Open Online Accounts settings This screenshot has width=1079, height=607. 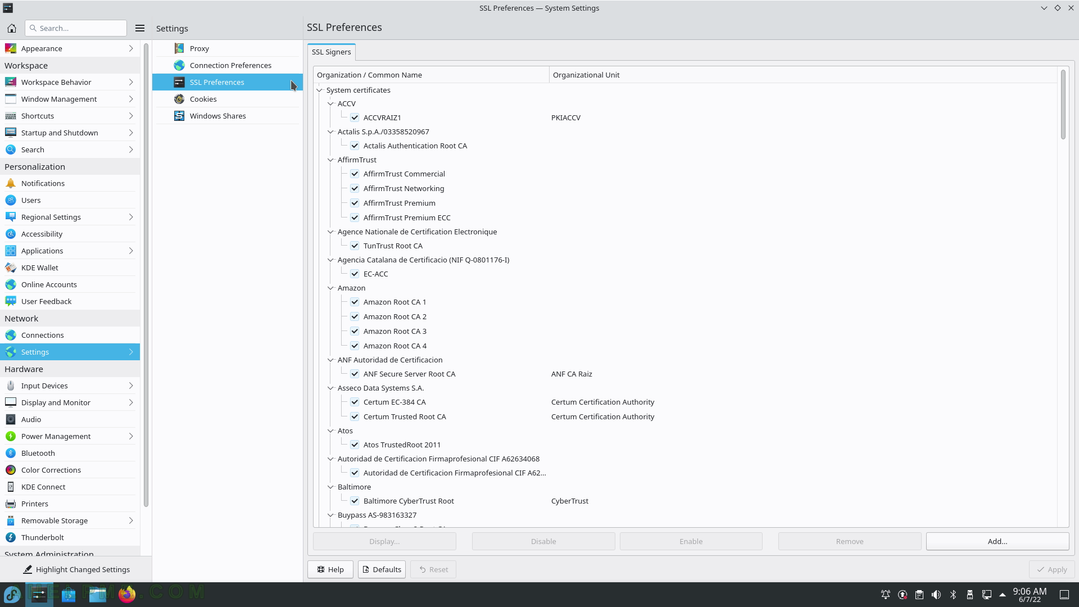(70, 284)
